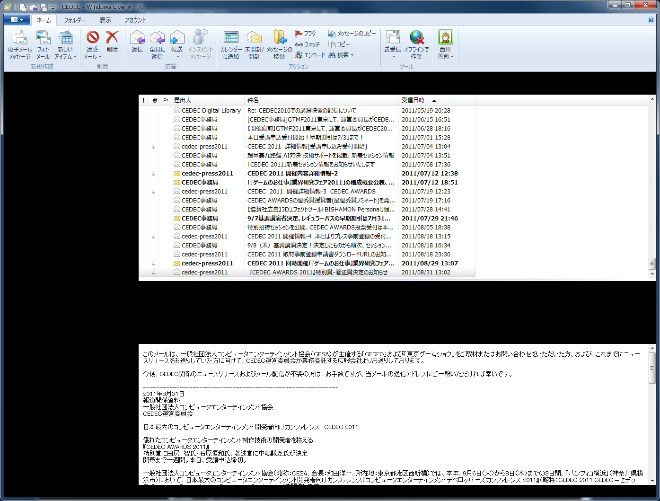660x501 pixels.
Task: Reply to the message with 返信
Action: (137, 42)
